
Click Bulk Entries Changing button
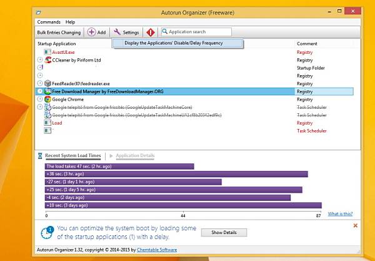coord(59,33)
